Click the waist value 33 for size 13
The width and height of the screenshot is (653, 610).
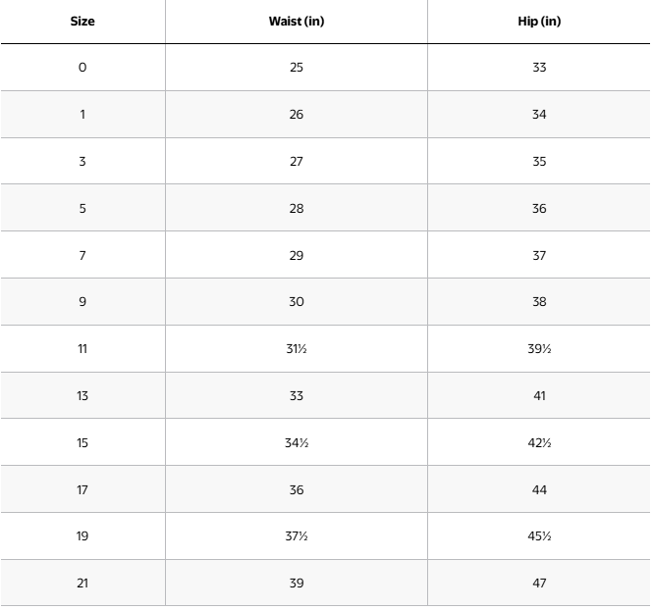click(297, 396)
